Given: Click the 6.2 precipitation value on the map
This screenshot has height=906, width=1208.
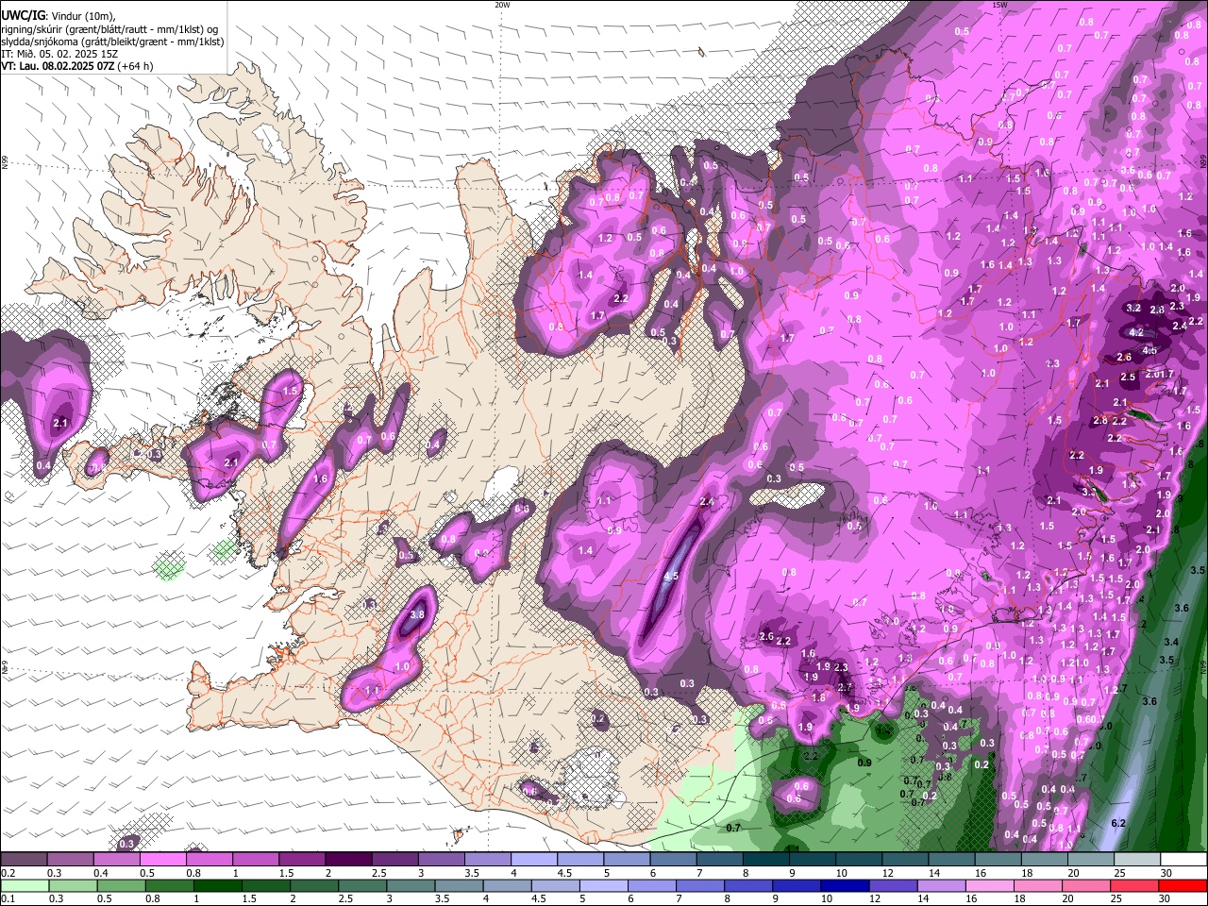Looking at the screenshot, I should click(x=1118, y=824).
